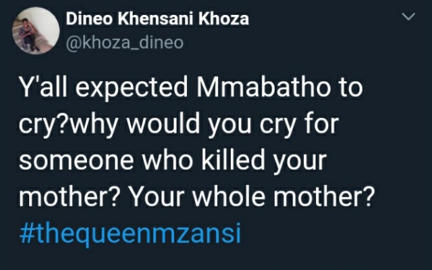This screenshot has width=432, height=270.
Task: Open the tweet options chevron menu
Action: tap(408, 17)
